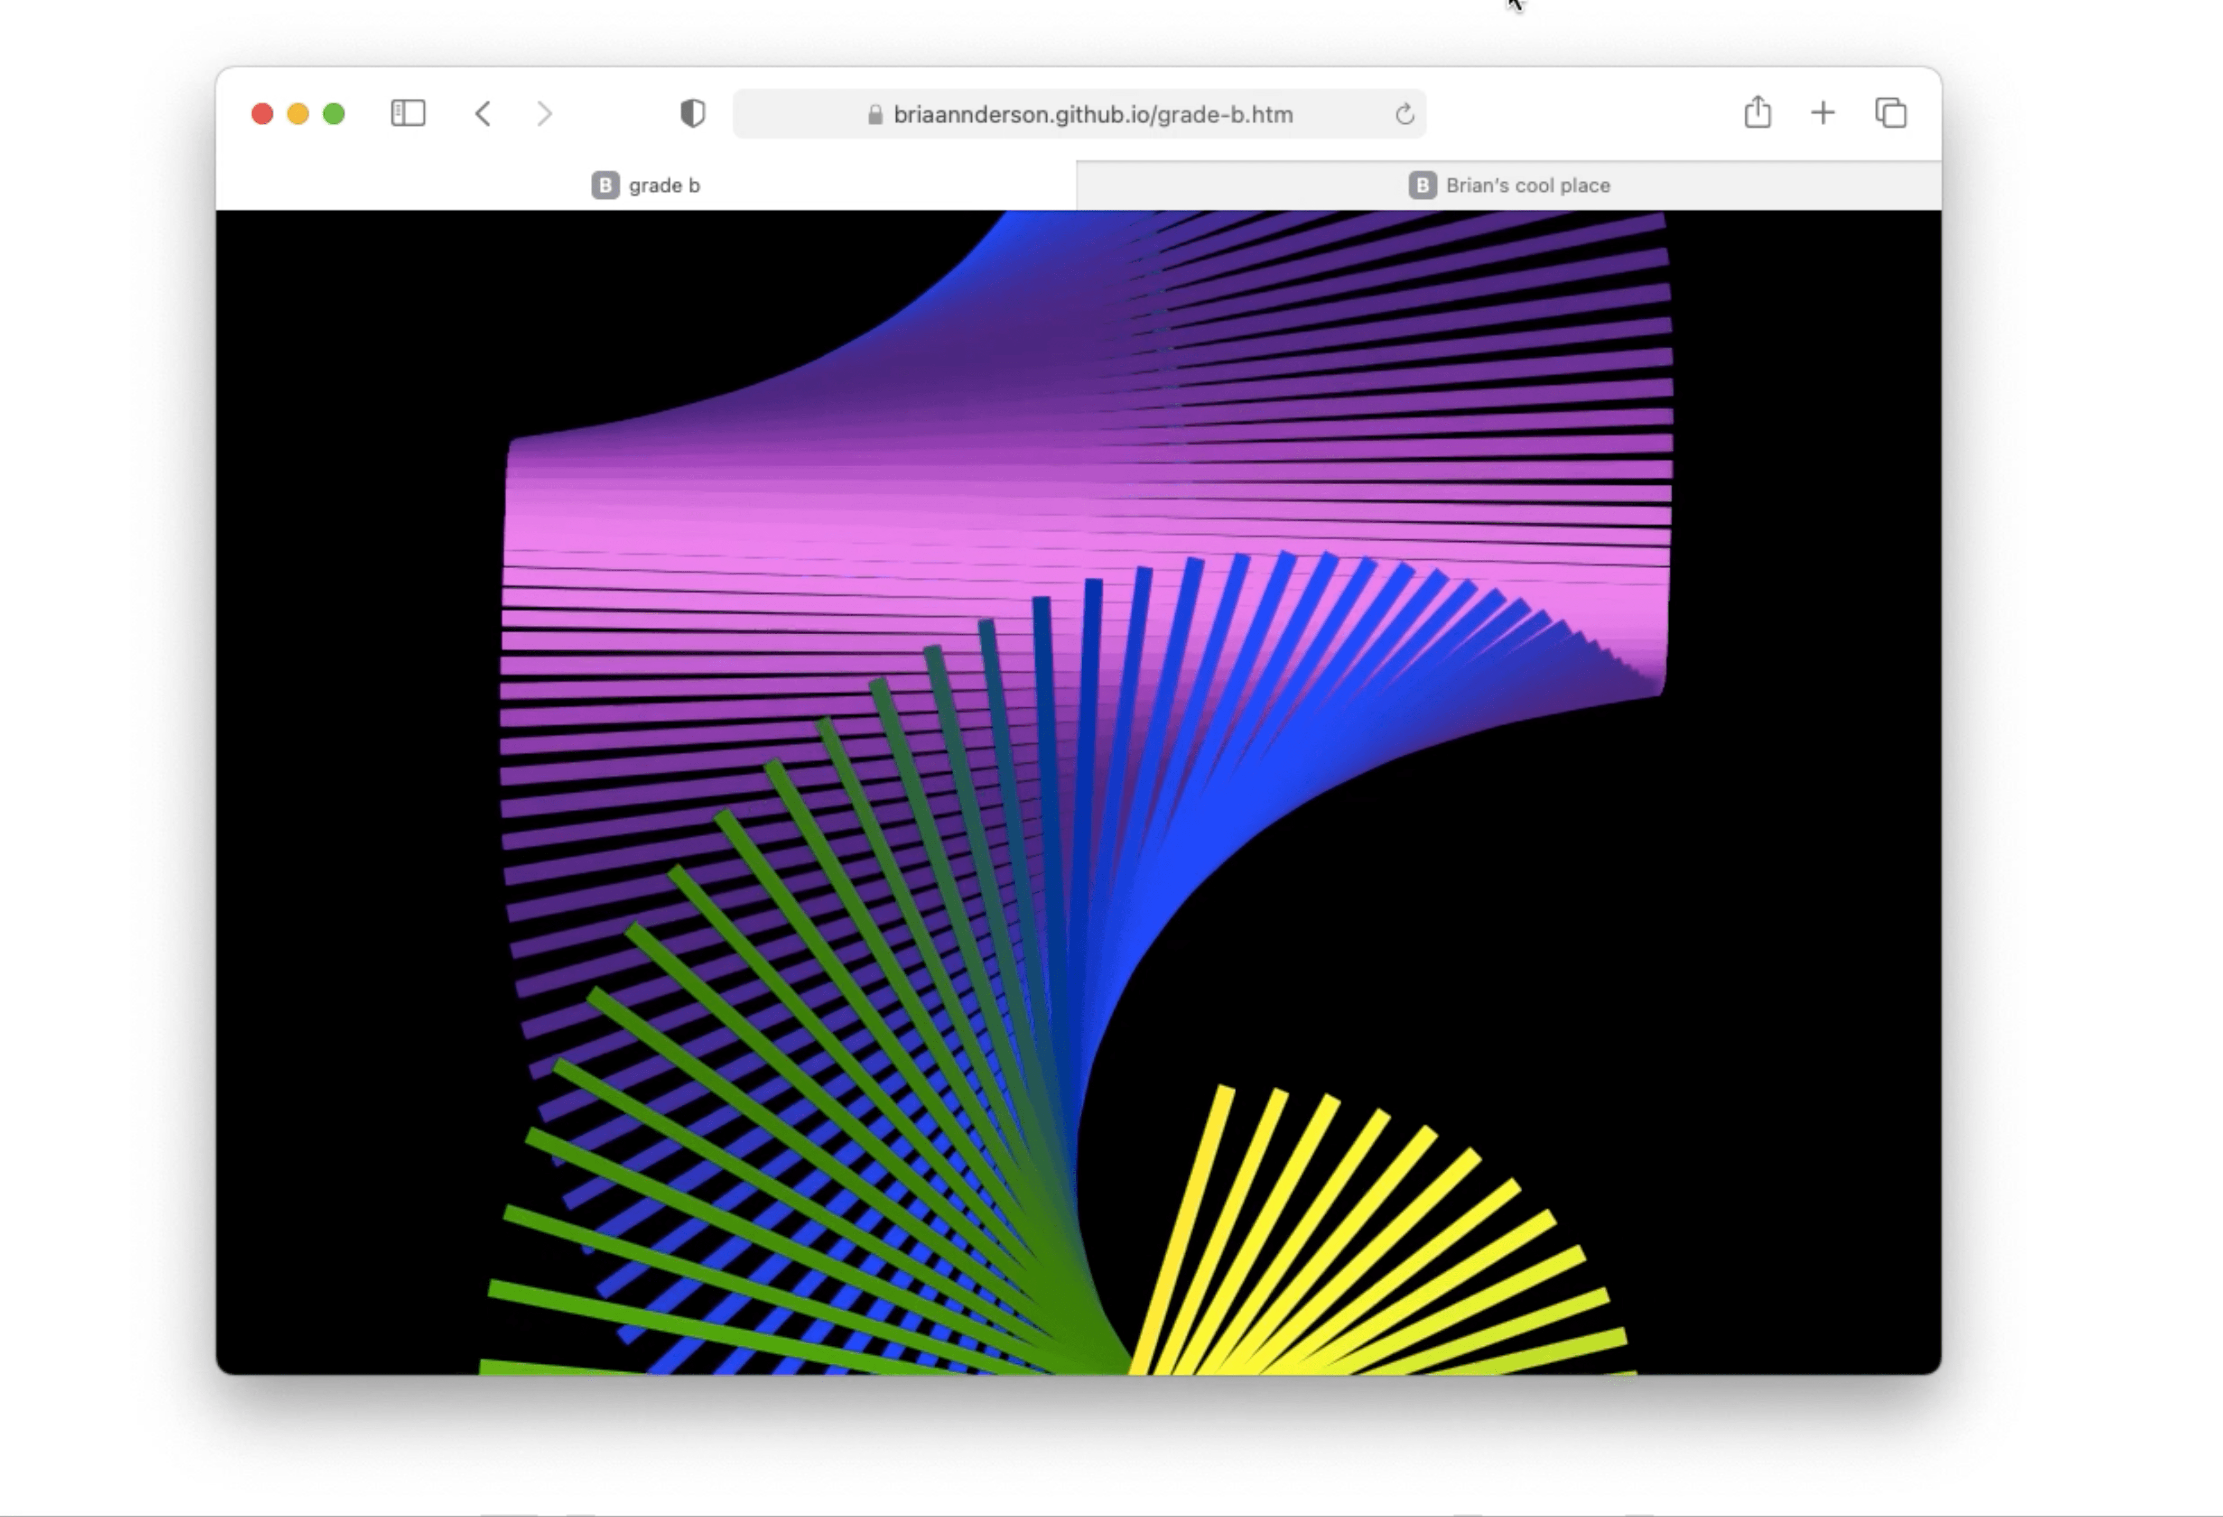
Task: Open the Share menu
Action: click(x=1757, y=113)
